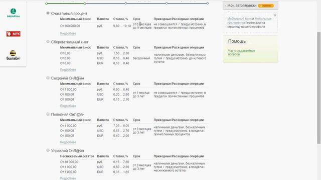The image size is (321, 180).
Task: Close the mobile bank notification box
Action: click(275, 15)
